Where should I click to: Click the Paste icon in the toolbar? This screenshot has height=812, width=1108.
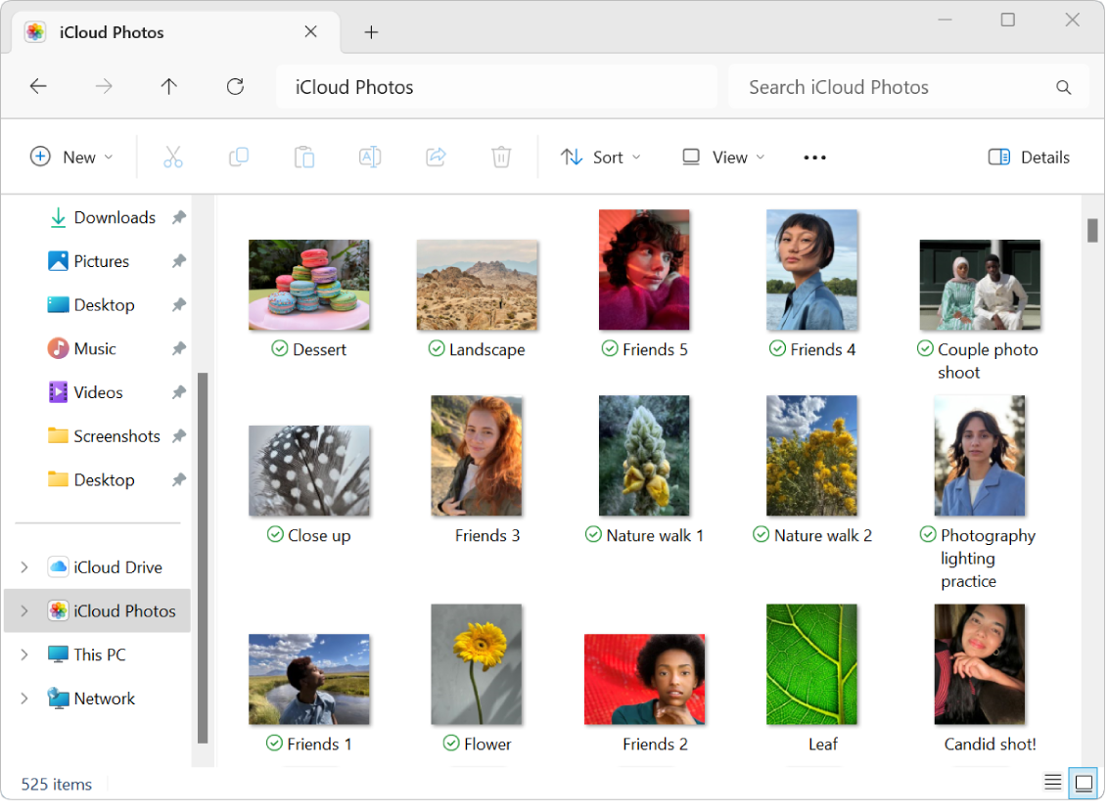304,157
